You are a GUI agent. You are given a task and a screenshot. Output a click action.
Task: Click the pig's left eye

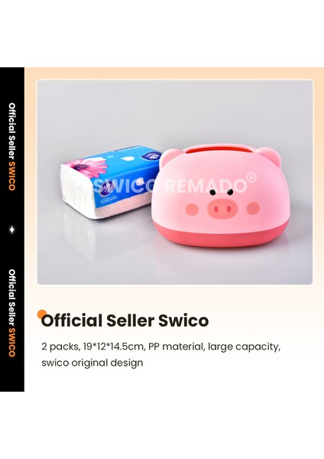click(x=212, y=192)
